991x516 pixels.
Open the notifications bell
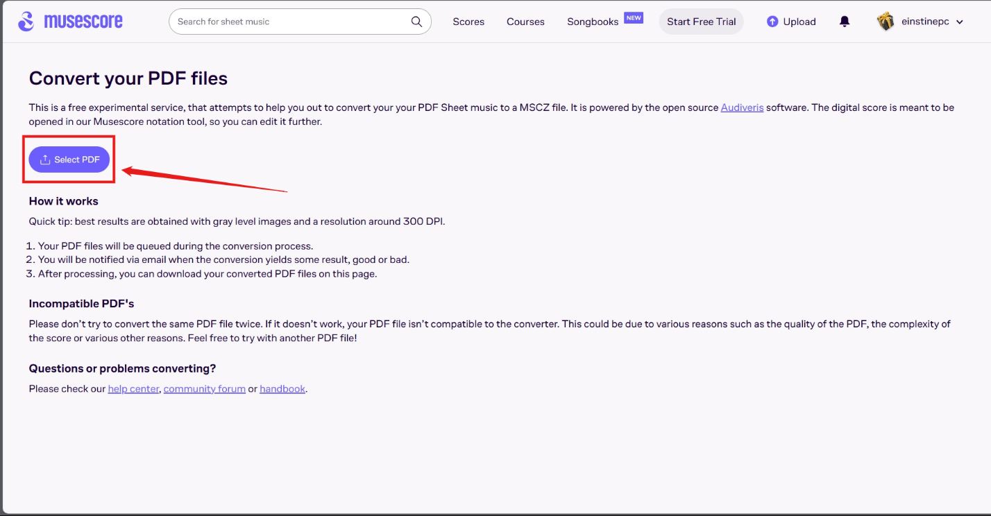click(845, 21)
